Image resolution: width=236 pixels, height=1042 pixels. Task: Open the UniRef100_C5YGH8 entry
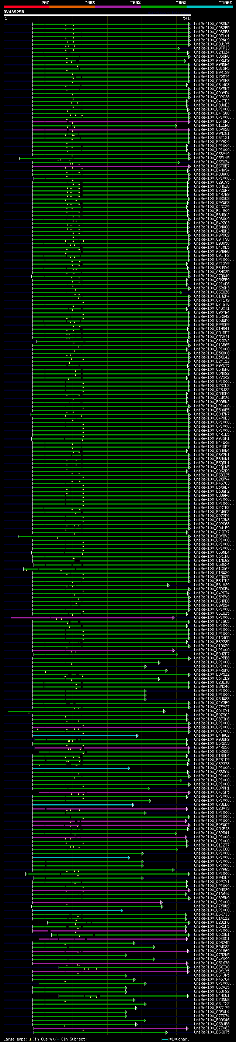pyautogui.click(x=212, y=81)
